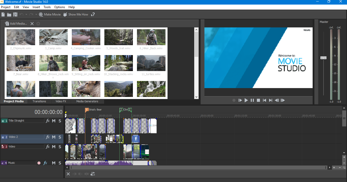Image resolution: width=347 pixels, height=182 pixels.
Task: Zoom in timeline width with plus button
Action: click(334, 168)
